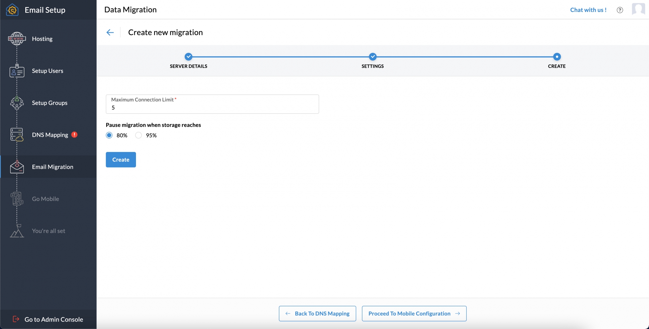Image resolution: width=649 pixels, height=329 pixels.
Task: Click the Setup Groups people icon
Action: 17,103
